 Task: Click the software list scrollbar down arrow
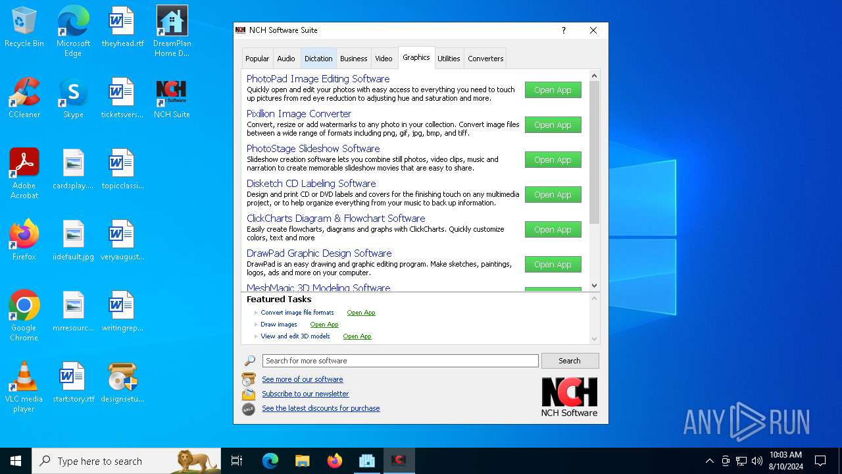tap(595, 286)
